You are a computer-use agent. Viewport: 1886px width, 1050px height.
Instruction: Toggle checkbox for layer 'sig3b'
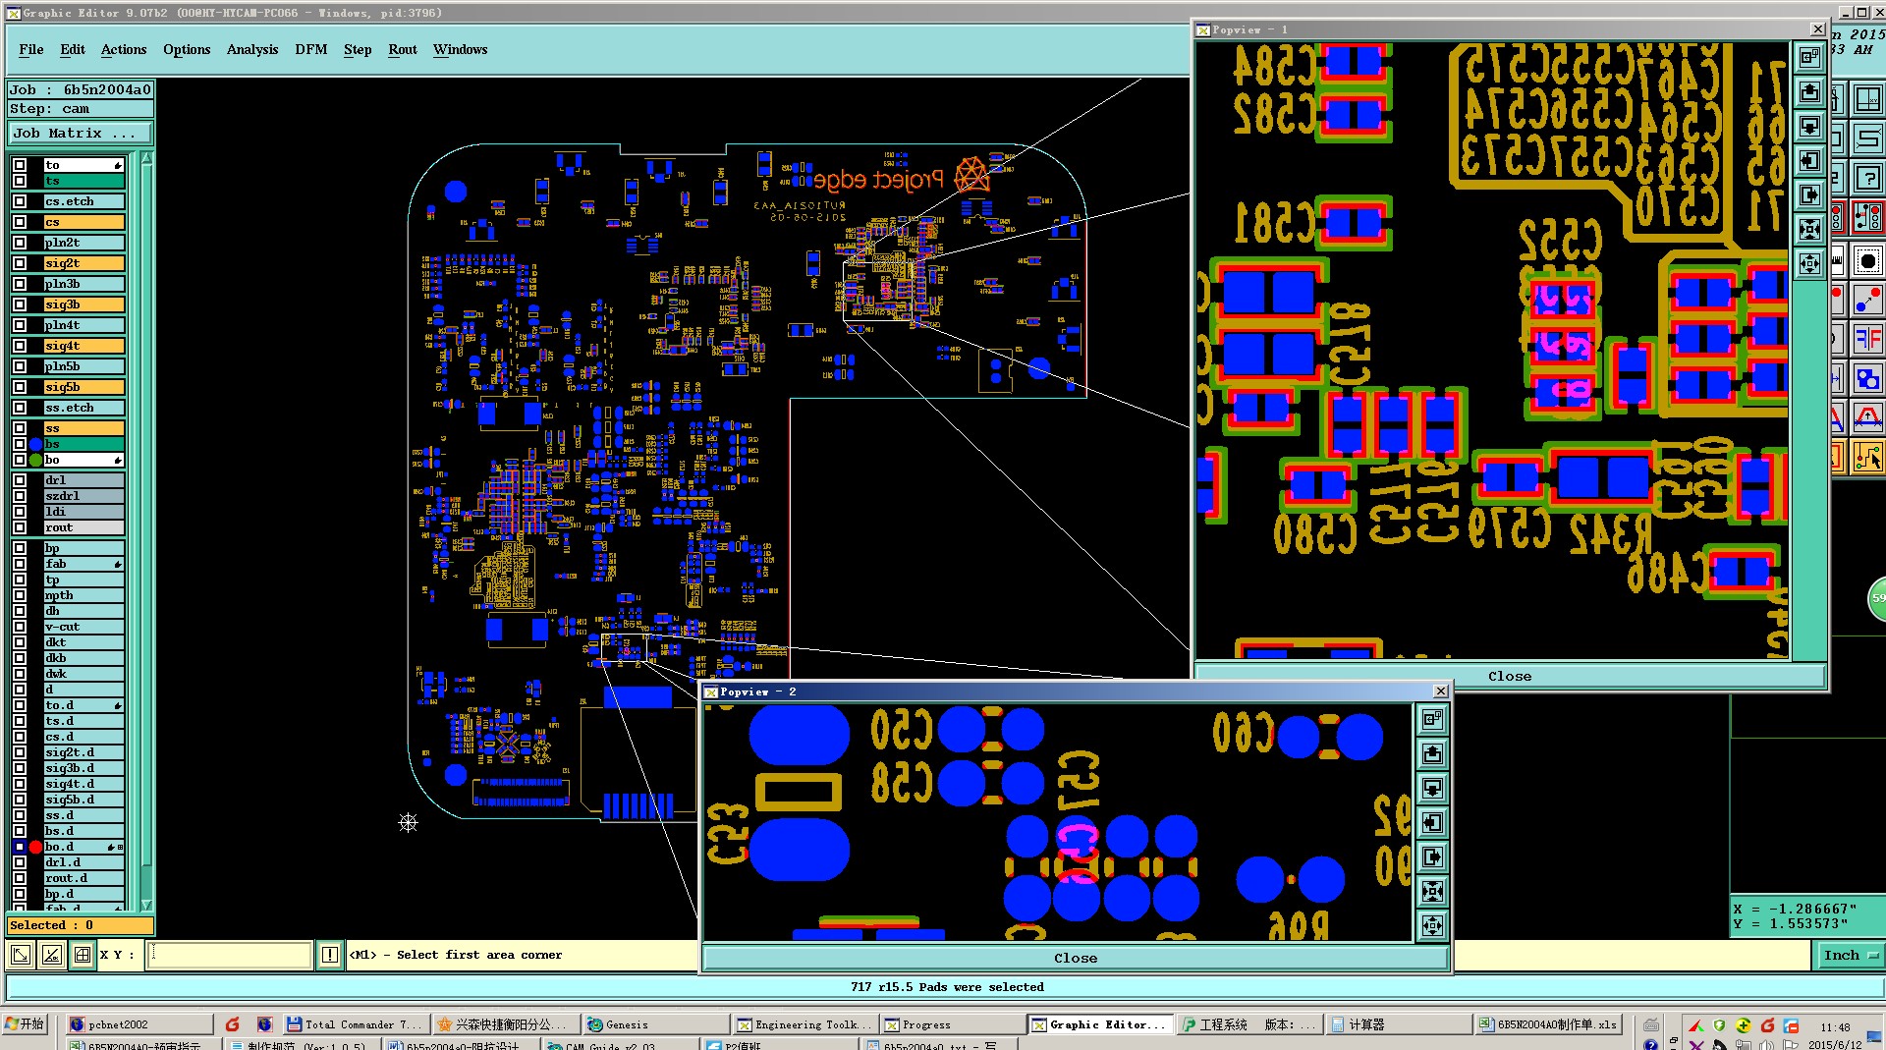pyautogui.click(x=20, y=304)
